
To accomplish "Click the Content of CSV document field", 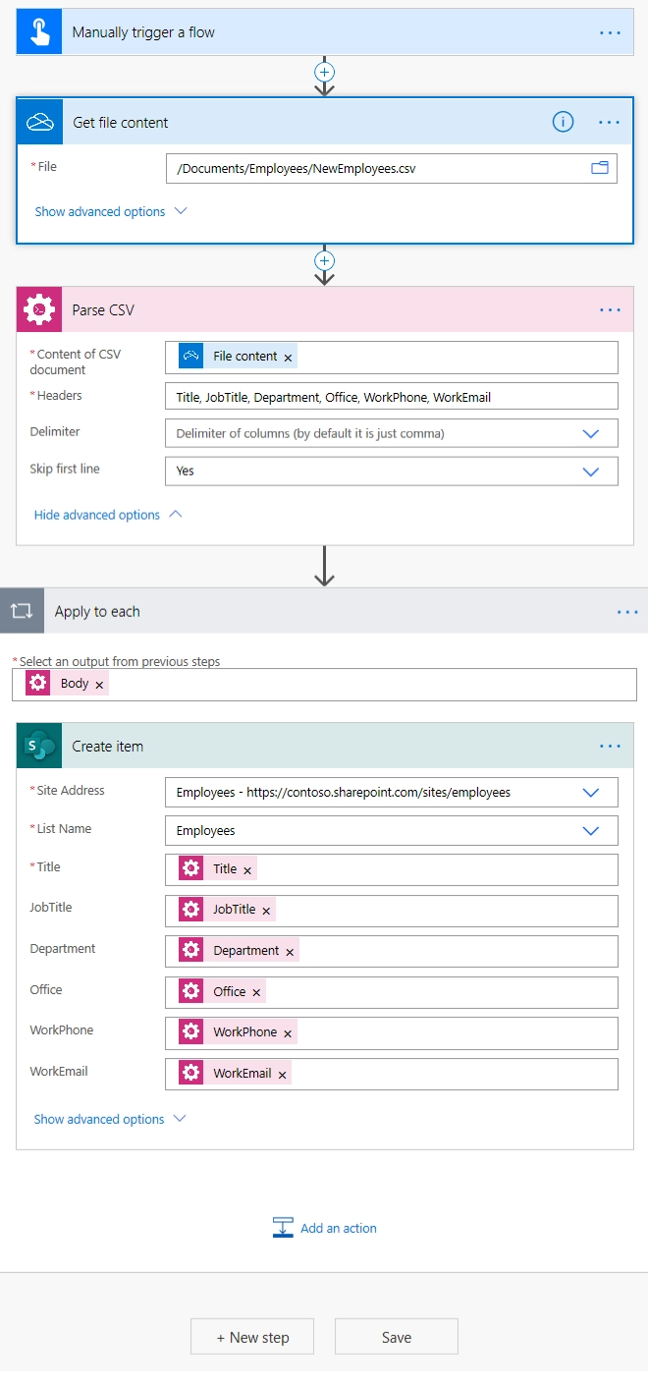I will [392, 358].
